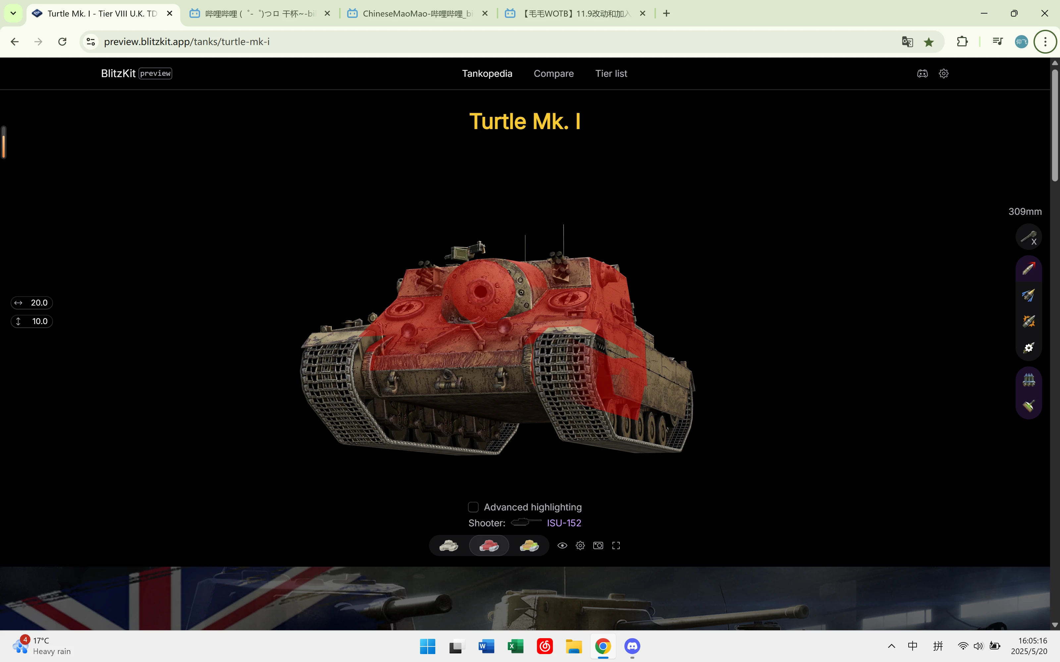This screenshot has height=662, width=1060.
Task: Switch to the 哔哩哔哩 干杯 browser tab
Action: [x=260, y=14]
